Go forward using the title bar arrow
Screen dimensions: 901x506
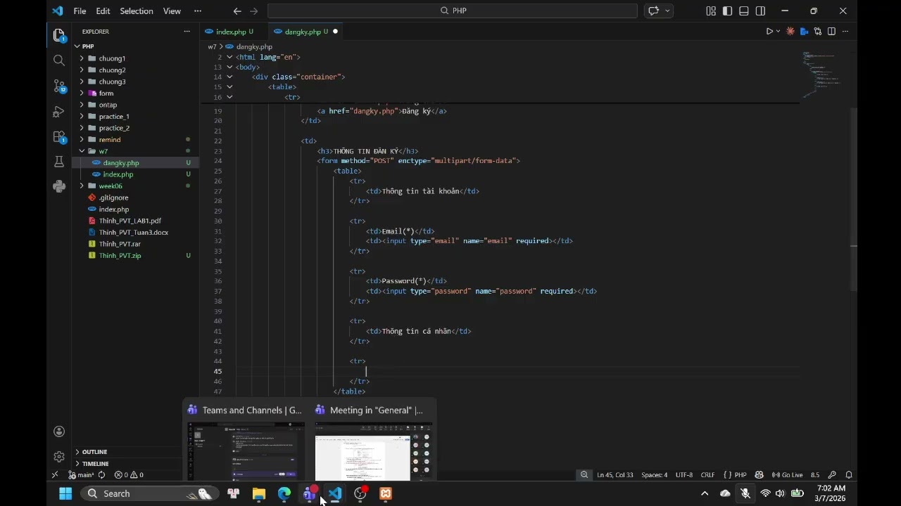[x=254, y=11]
